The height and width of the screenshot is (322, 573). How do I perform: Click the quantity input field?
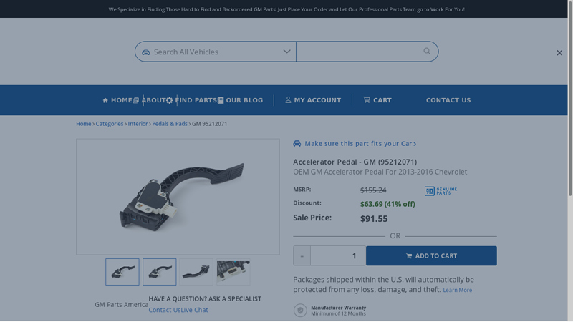tap(338, 256)
